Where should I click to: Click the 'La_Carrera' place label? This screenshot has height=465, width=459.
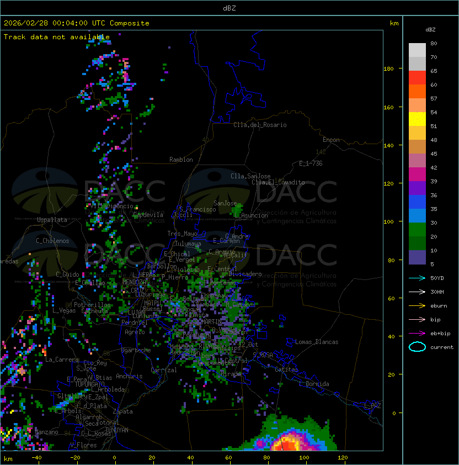coord(62,360)
